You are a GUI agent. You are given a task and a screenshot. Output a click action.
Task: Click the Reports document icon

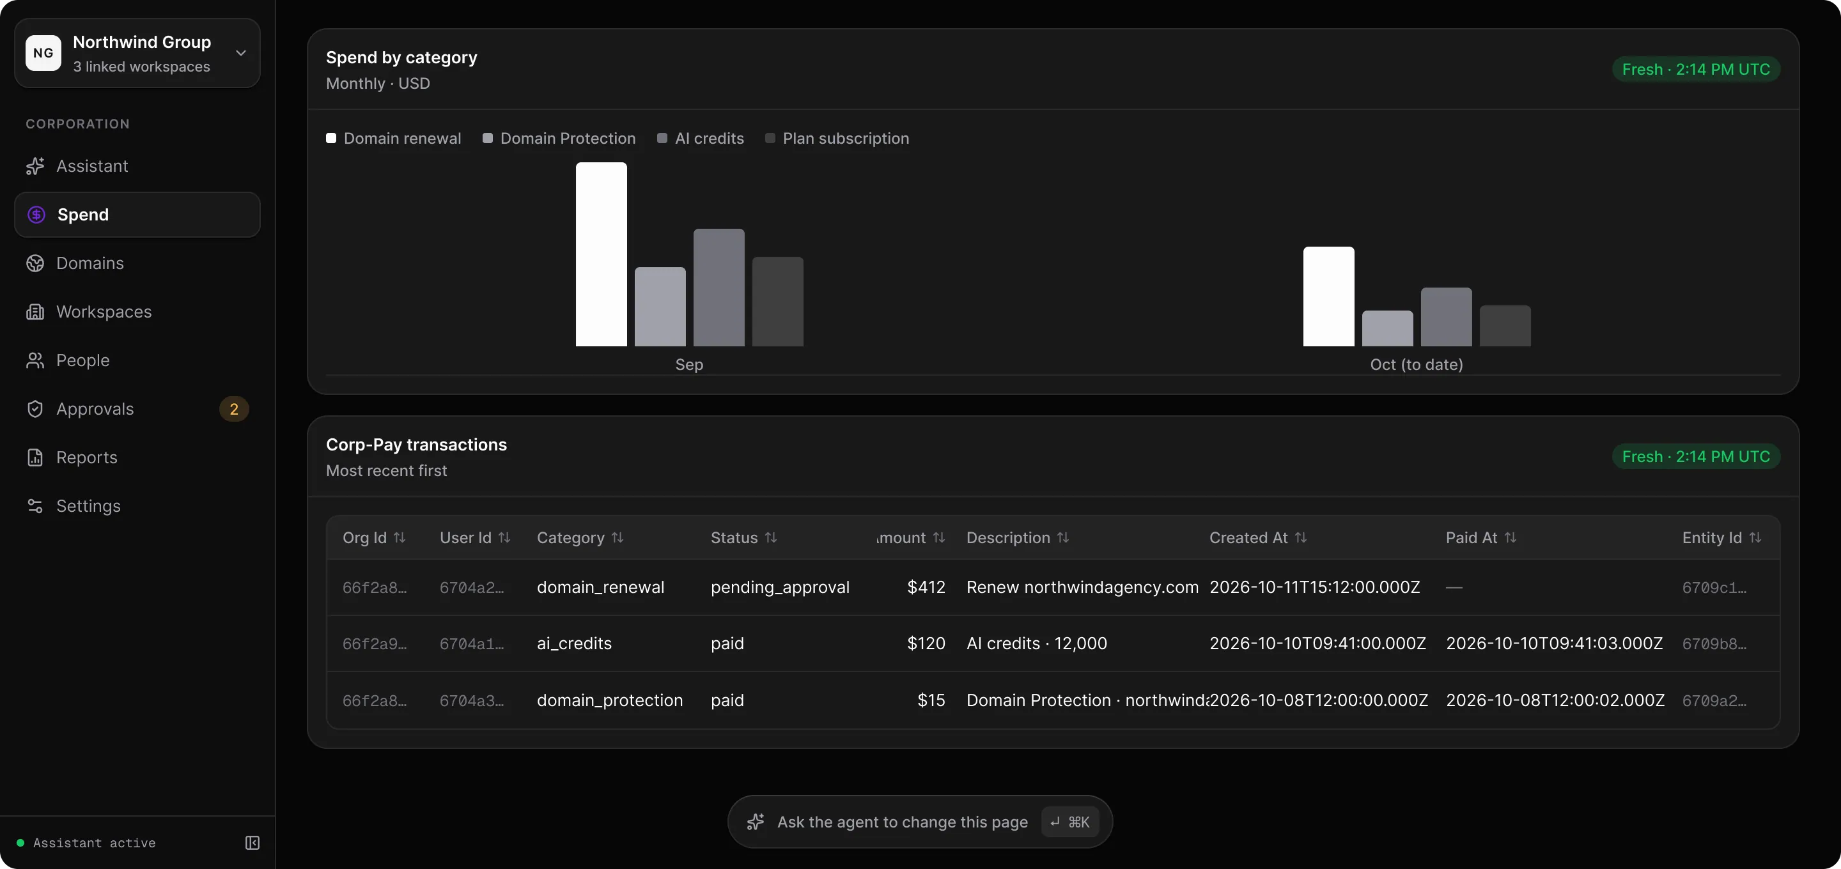click(x=35, y=458)
